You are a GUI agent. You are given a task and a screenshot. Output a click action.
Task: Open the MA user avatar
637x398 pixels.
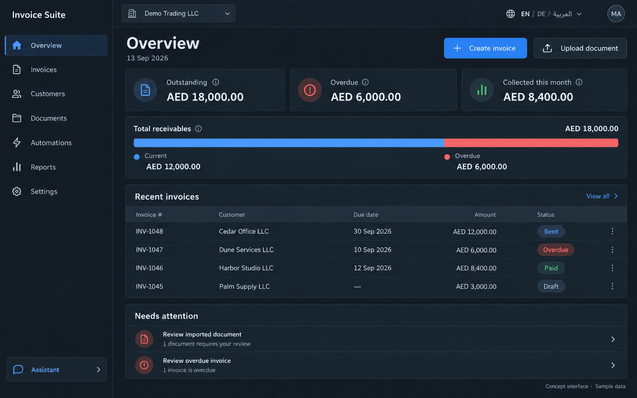(616, 14)
